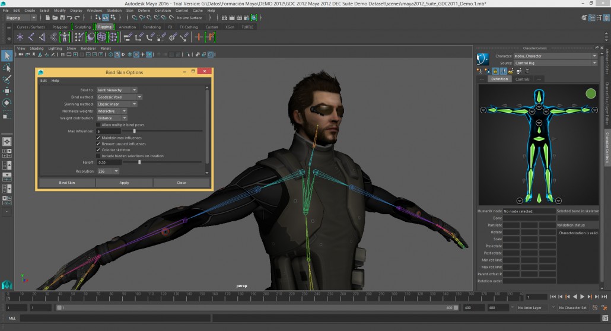The image size is (611, 331).
Task: Select the arrow Select tool
Action: (x=7, y=56)
